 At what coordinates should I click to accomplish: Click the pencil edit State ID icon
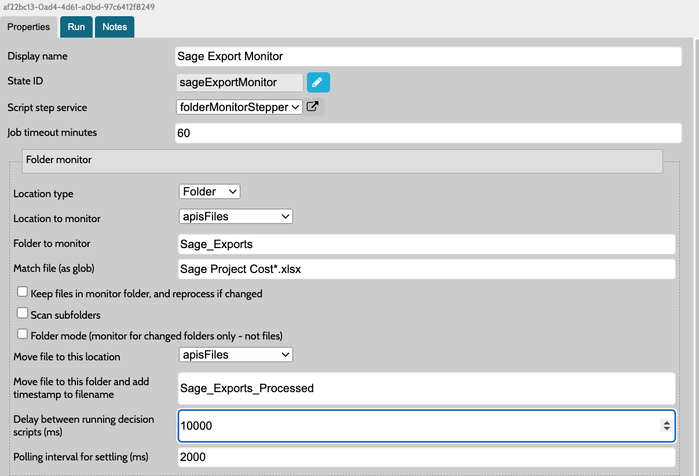[x=318, y=83]
